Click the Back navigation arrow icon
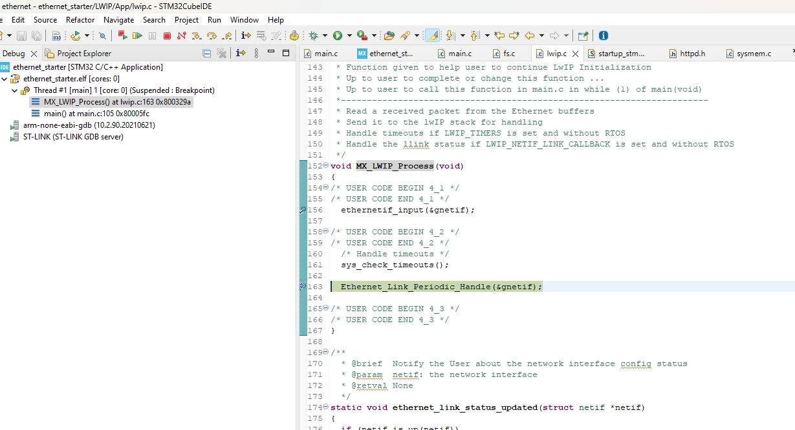 click(x=530, y=36)
